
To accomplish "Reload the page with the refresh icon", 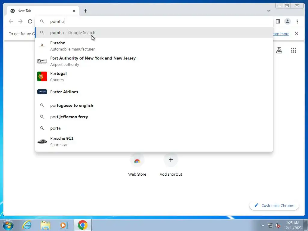I will click(x=30, y=21).
